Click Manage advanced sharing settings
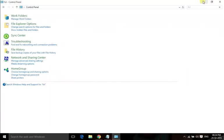The width and height of the screenshot is (224, 140). [27, 61]
